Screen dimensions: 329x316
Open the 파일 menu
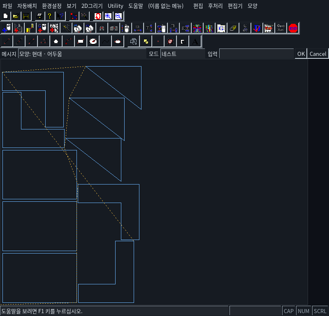tap(7, 6)
